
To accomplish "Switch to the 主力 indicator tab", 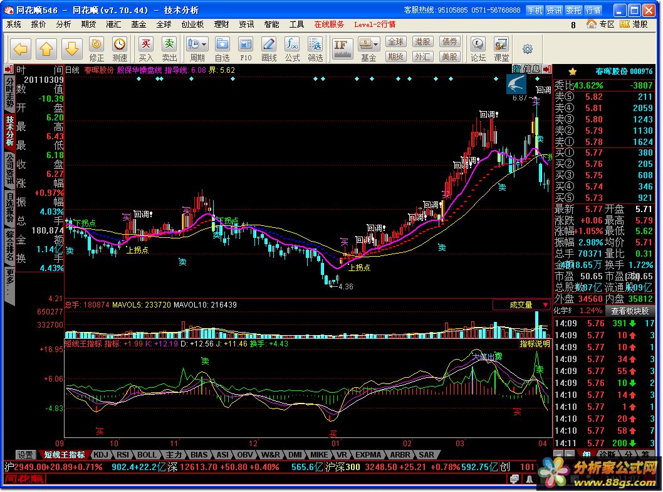I will (x=174, y=455).
